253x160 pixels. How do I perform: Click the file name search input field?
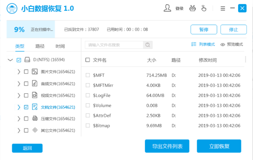[x=114, y=45]
